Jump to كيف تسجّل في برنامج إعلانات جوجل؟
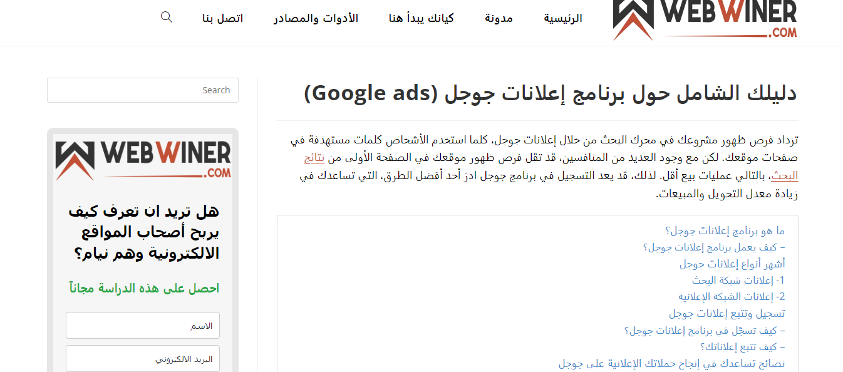The height and width of the screenshot is (372, 843). (705, 330)
